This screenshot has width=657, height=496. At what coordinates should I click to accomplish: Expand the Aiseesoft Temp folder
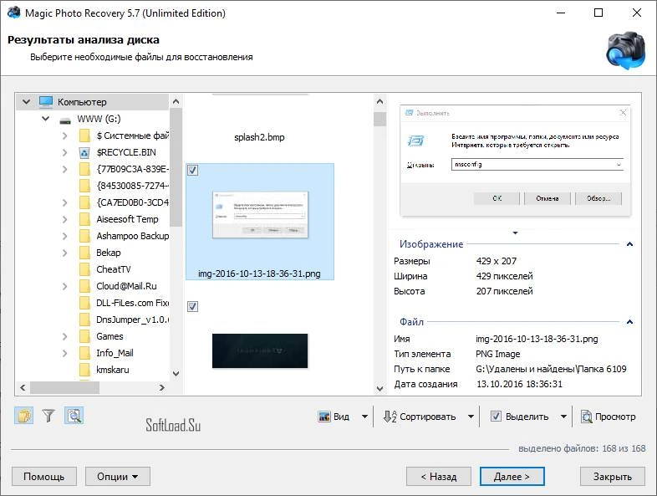pos(65,219)
